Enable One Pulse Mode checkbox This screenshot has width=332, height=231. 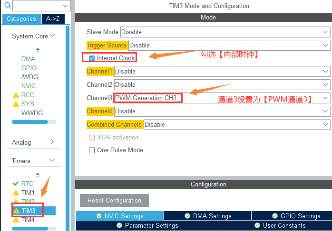pos(92,150)
